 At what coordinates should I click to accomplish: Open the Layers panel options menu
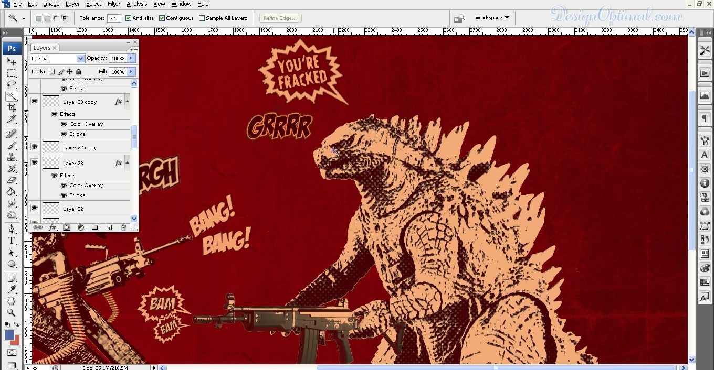[x=134, y=49]
